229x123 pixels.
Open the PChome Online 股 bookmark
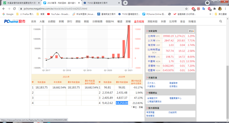click(154, 14)
